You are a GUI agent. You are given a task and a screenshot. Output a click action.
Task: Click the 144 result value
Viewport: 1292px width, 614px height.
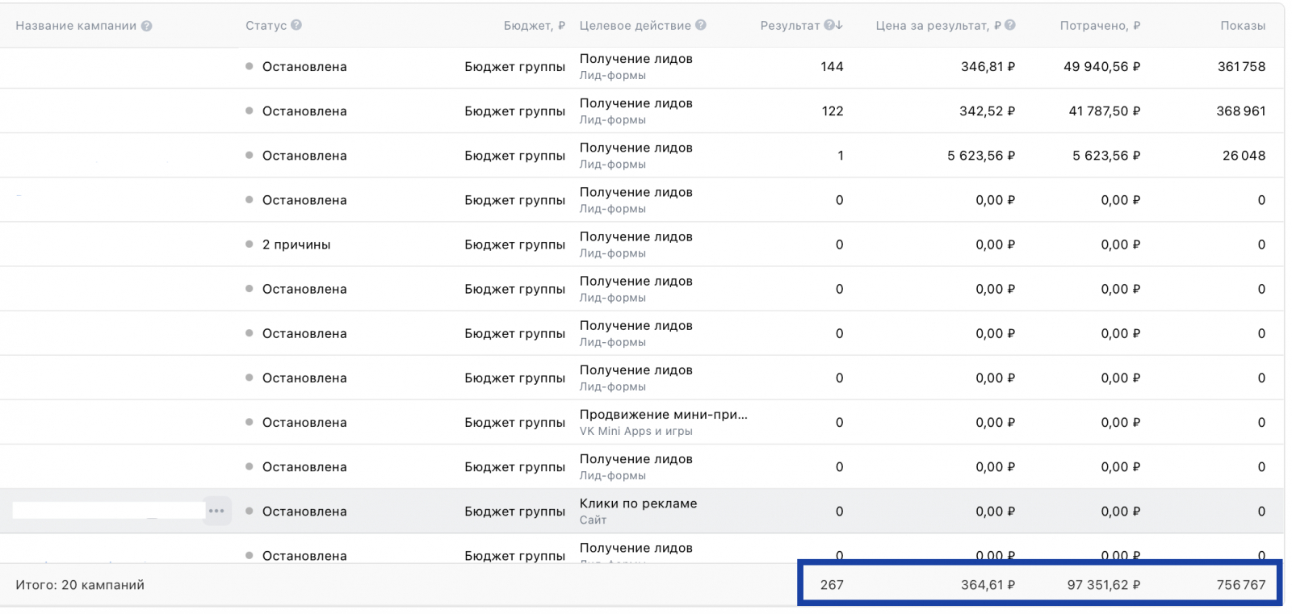pyautogui.click(x=832, y=67)
